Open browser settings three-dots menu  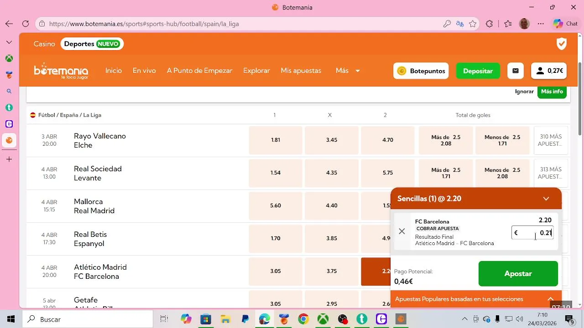tap(541, 24)
